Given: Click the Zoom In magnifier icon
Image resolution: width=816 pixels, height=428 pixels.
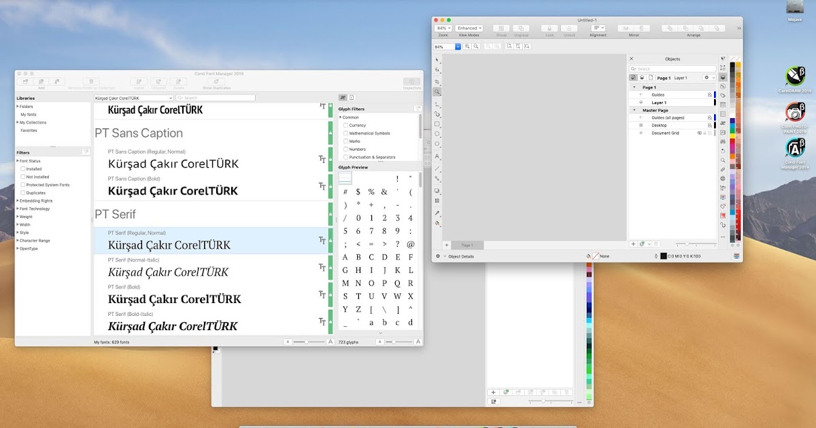Looking at the screenshot, I should [468, 46].
